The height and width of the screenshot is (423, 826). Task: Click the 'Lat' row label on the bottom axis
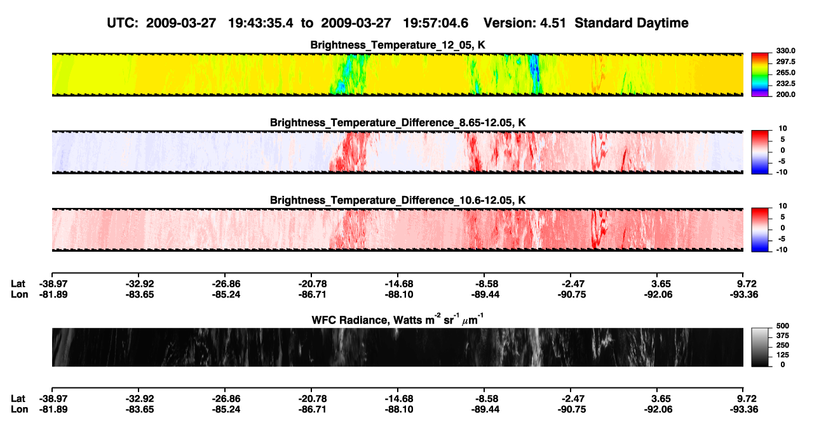[18, 399]
